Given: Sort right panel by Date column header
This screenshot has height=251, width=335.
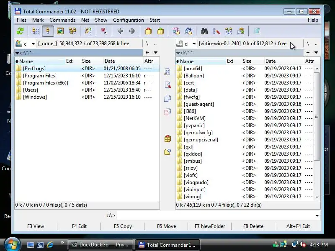Looking at the screenshot, I should point(284,61).
